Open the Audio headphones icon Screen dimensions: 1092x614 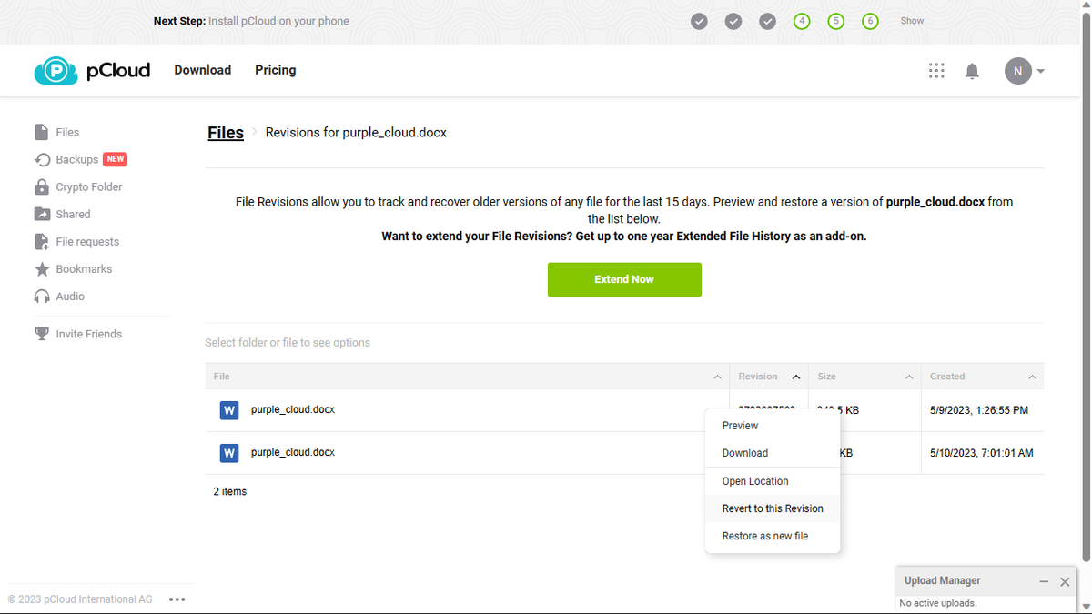(42, 296)
